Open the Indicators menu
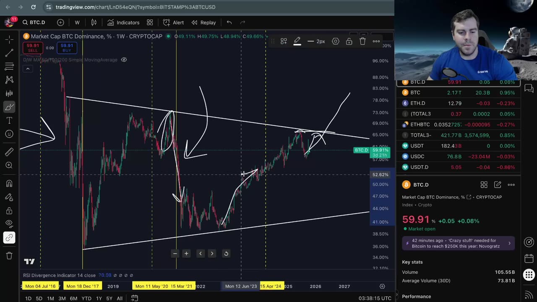 tap(123, 22)
